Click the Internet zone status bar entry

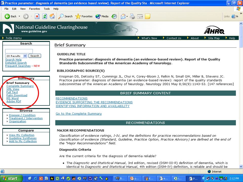click(215, 171)
